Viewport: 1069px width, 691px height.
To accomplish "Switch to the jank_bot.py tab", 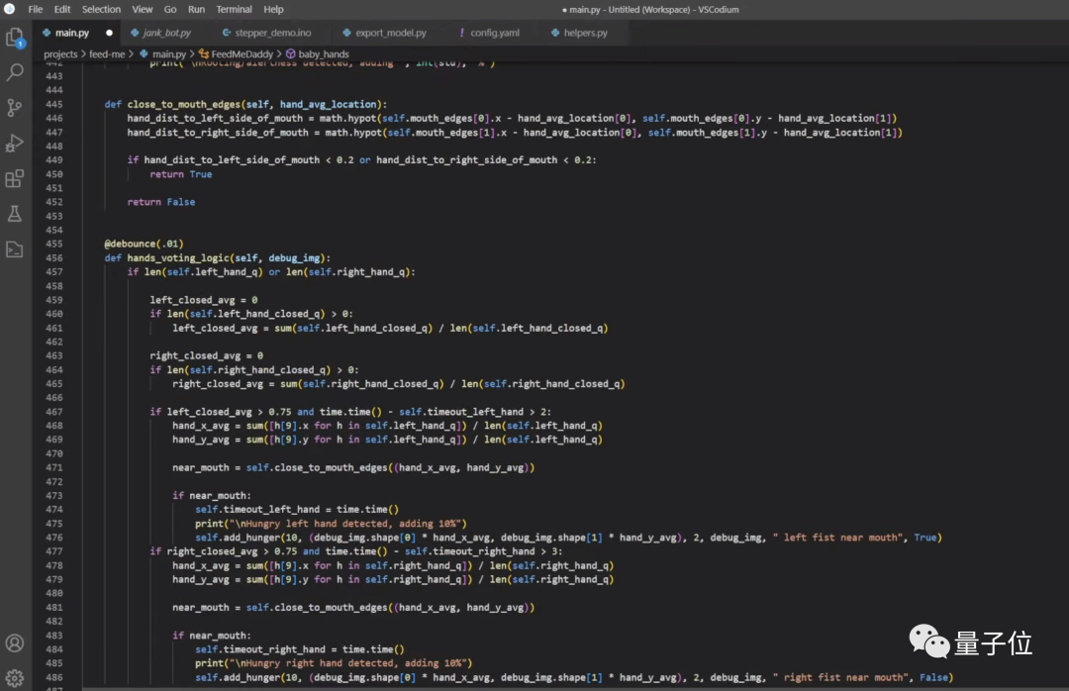I will tap(166, 33).
